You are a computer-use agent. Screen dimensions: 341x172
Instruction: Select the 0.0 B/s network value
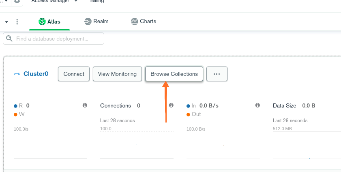pyautogui.click(x=209, y=106)
